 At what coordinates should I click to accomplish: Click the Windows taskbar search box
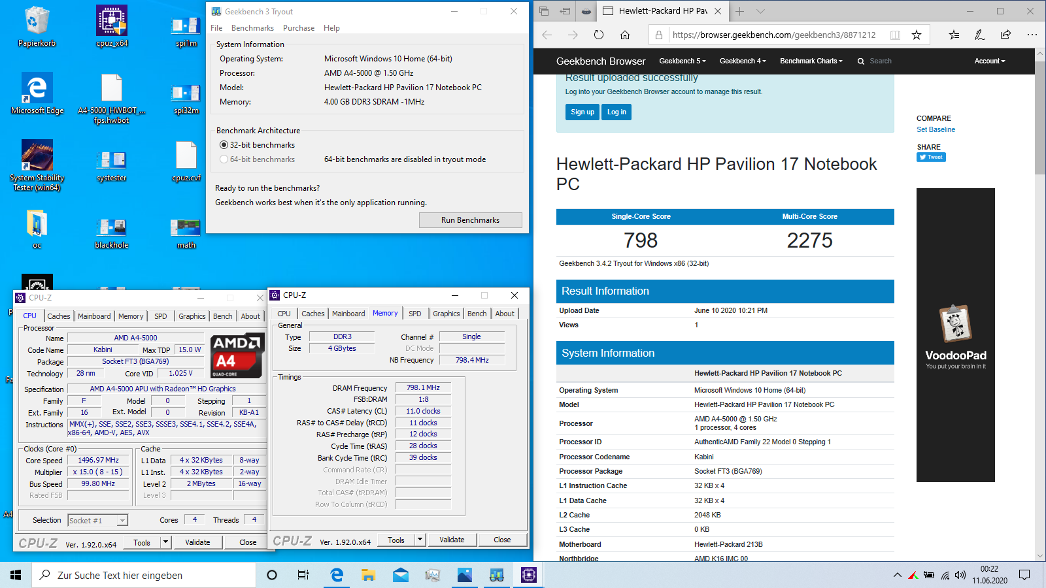click(x=144, y=575)
